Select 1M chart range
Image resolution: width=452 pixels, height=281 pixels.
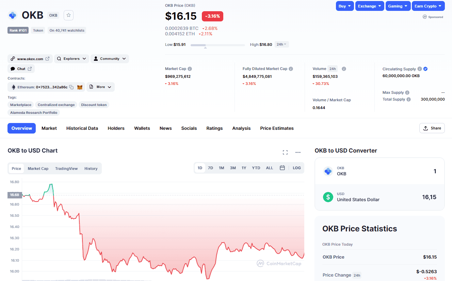(222, 168)
